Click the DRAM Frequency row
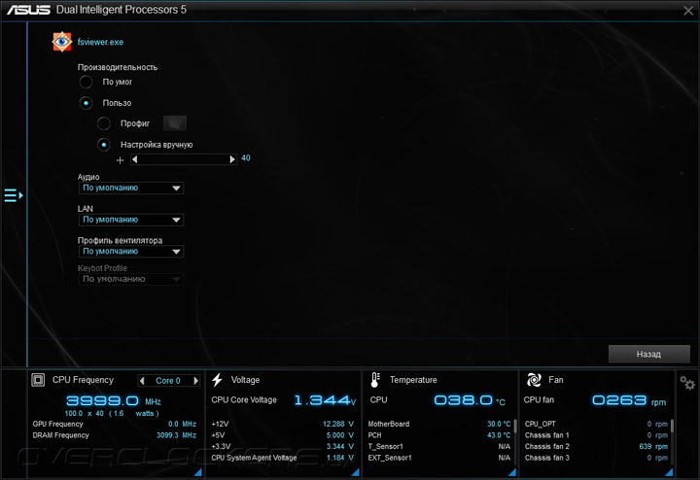Image resolution: width=700 pixels, height=480 pixels. [115, 435]
